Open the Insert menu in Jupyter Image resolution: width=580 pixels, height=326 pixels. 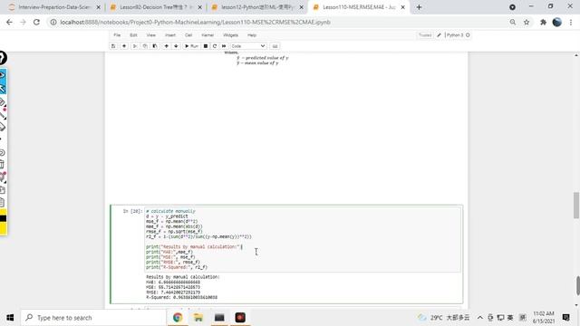coord(170,35)
